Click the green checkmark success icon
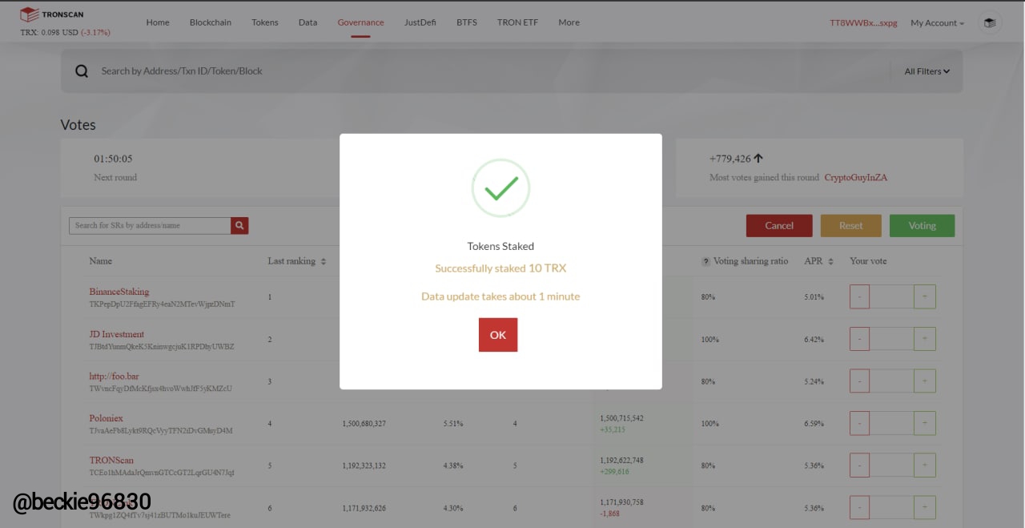 point(500,188)
